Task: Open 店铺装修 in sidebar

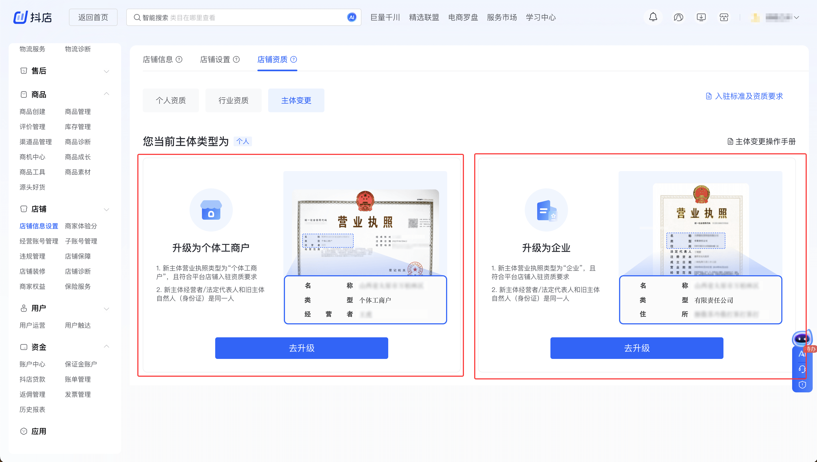Action: [32, 272]
